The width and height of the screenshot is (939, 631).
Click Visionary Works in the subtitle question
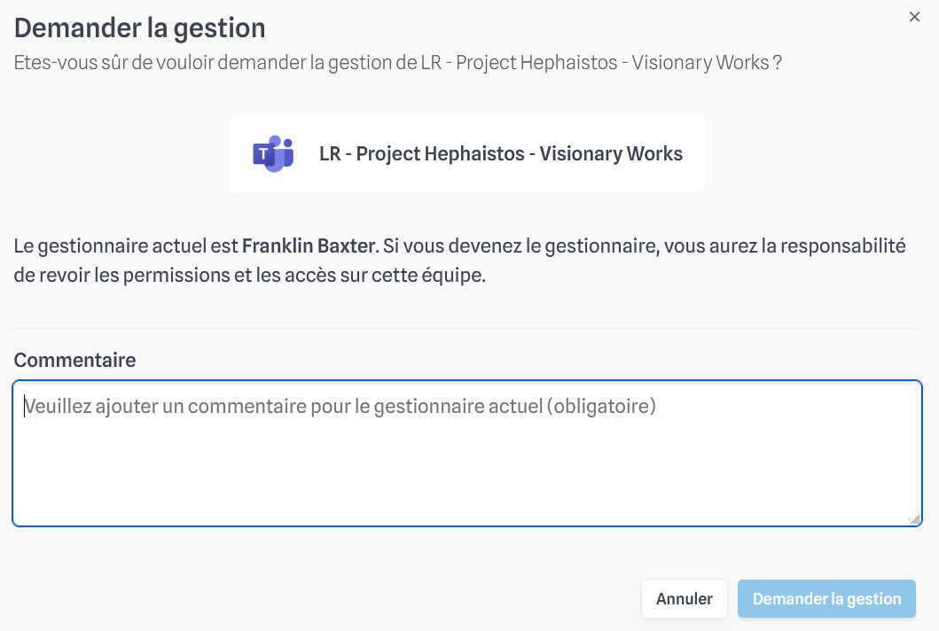click(700, 62)
